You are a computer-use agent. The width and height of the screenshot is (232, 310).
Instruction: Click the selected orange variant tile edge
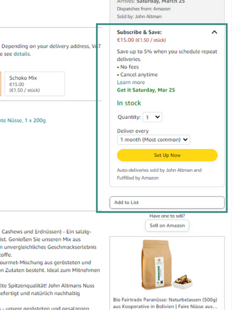point(1,84)
